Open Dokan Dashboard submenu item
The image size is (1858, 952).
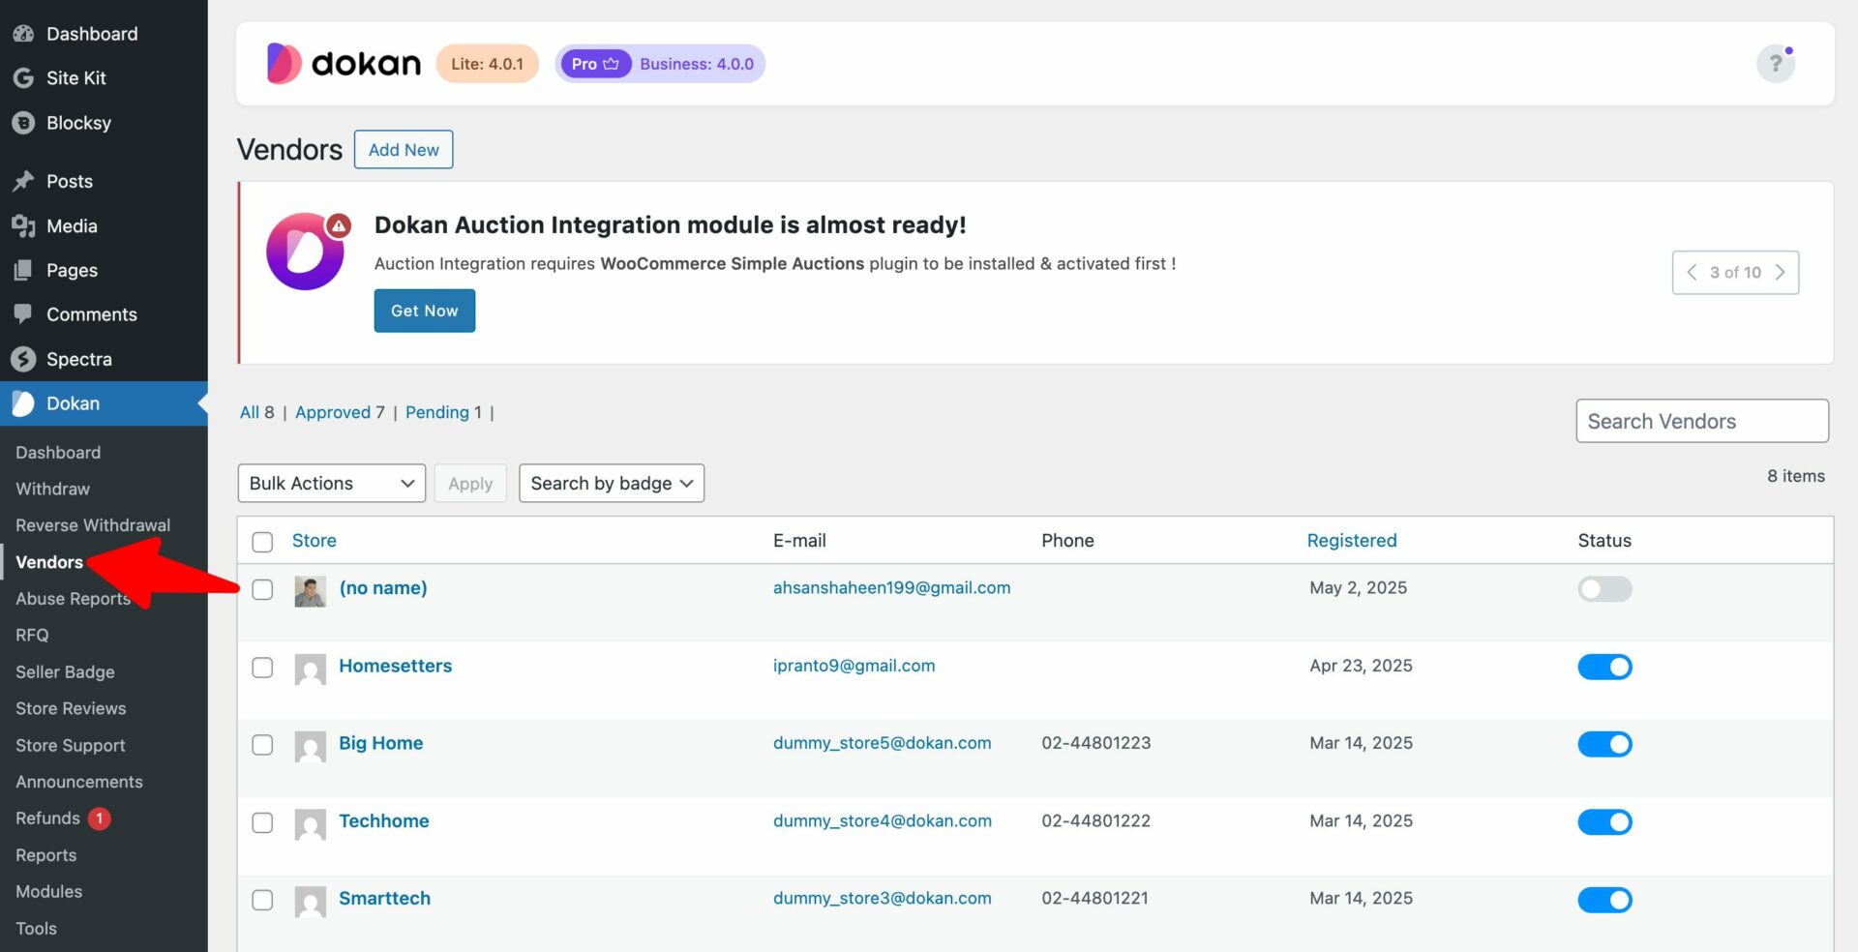58,452
